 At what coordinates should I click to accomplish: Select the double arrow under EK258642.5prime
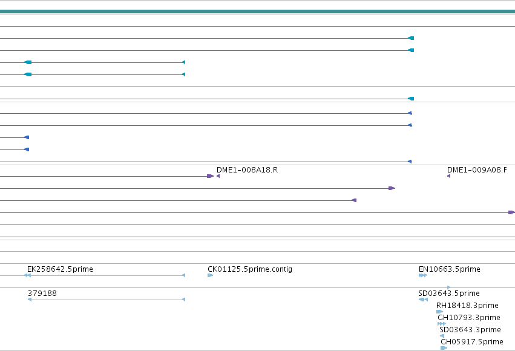coord(28,275)
